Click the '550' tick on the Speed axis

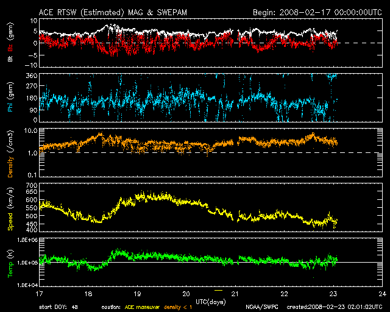tap(32, 208)
